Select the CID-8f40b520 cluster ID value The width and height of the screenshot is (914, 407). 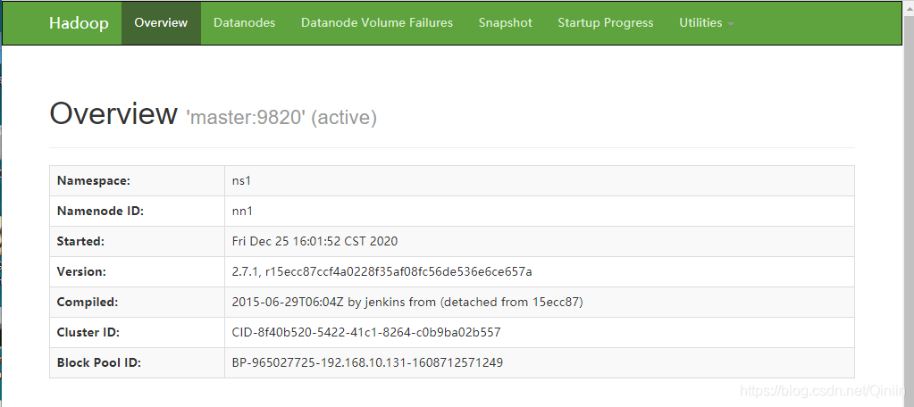tap(366, 332)
